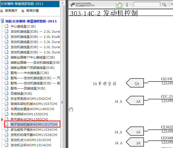Viewport: 173px width, 148px height.
Task: Click the icon beside 菜单展开
Action: pos(1,11)
